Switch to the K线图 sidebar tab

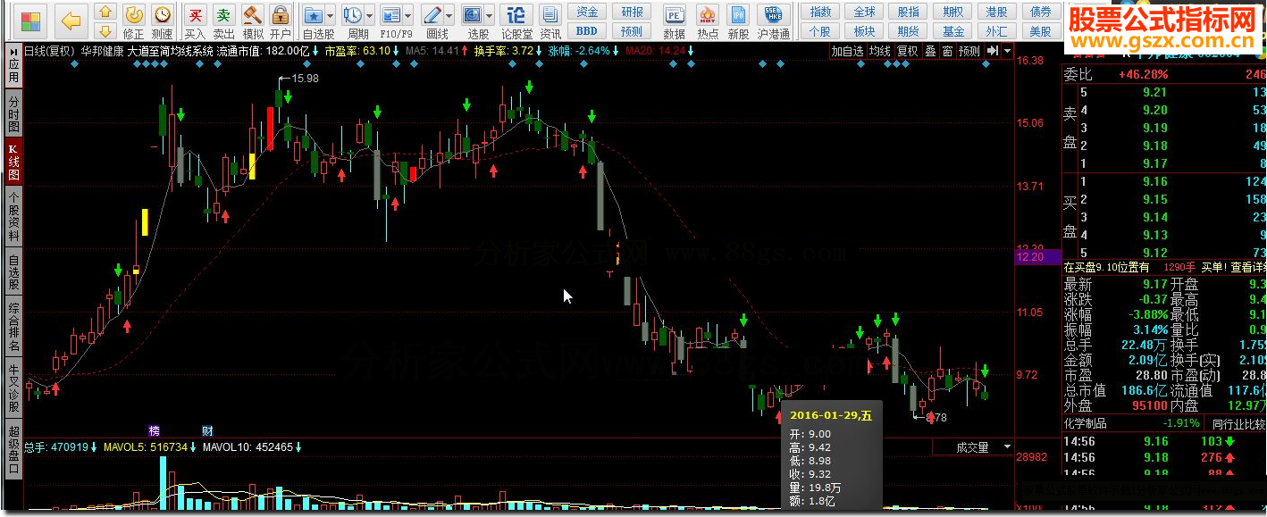(x=13, y=163)
